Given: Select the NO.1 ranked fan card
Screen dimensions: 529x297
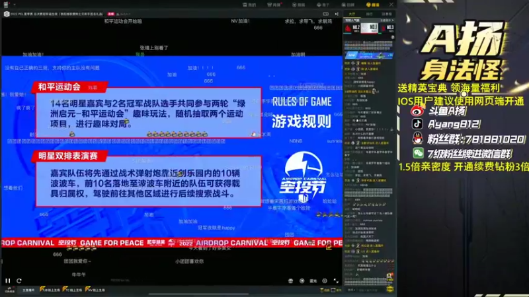Looking at the screenshot, I should click(x=370, y=28).
